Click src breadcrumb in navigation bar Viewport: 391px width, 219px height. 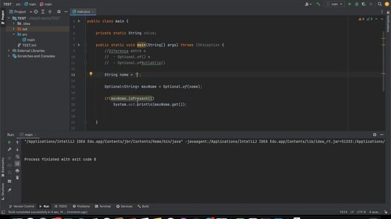click(18, 4)
